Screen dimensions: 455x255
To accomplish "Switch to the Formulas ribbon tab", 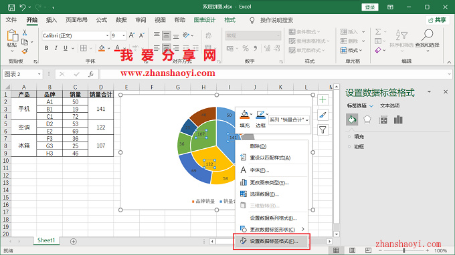I will tap(102, 20).
